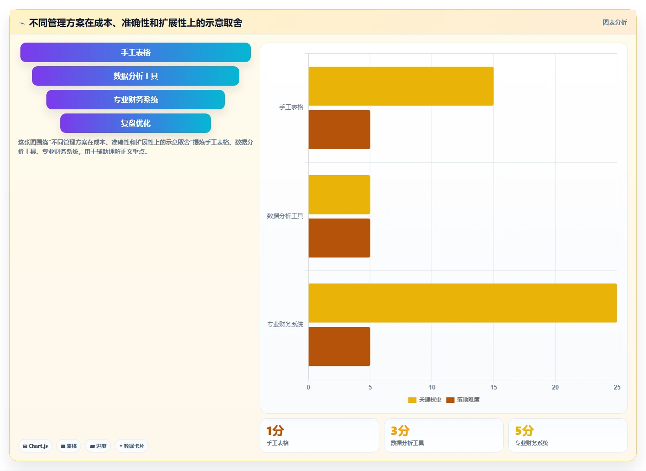Click the 关键权重 legend text
646x471 pixels.
pos(430,400)
